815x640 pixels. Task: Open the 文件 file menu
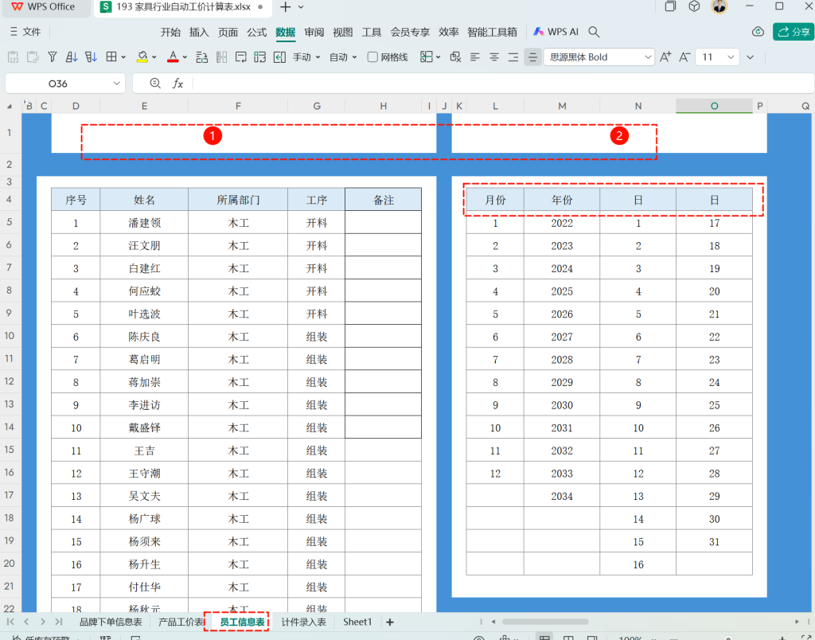pyautogui.click(x=25, y=32)
